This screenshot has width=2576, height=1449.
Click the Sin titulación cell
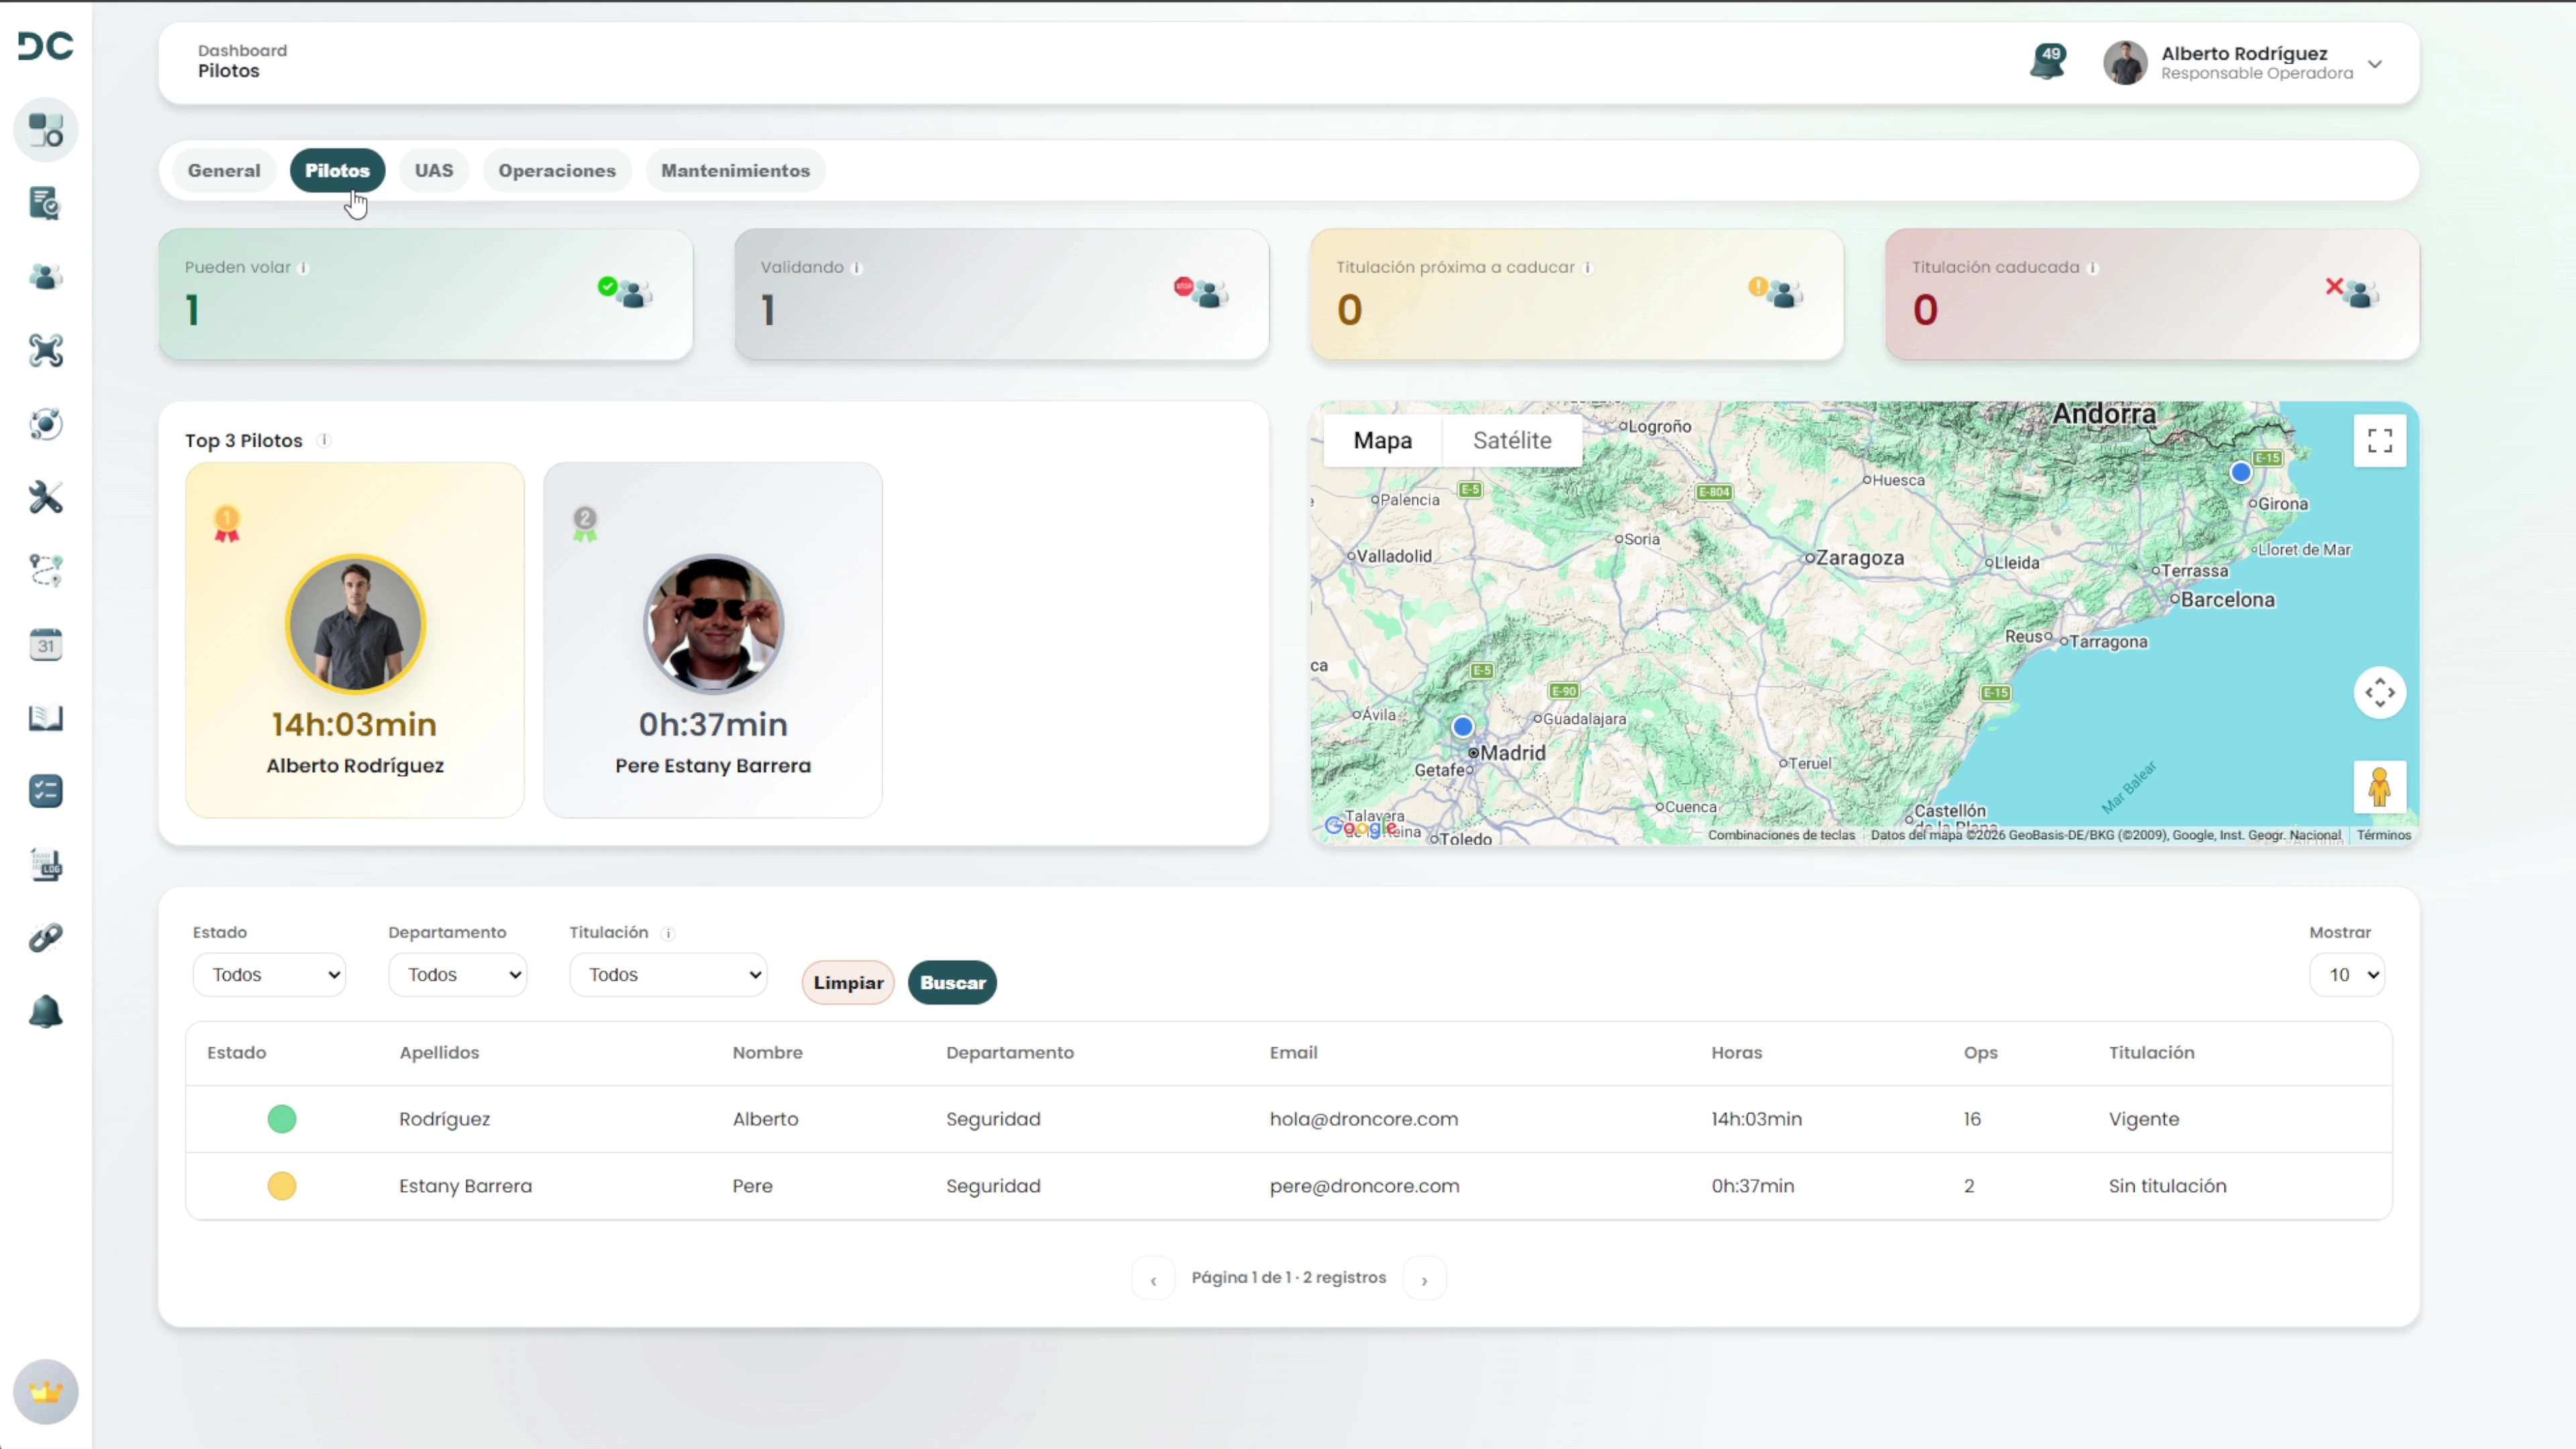[2168, 1186]
